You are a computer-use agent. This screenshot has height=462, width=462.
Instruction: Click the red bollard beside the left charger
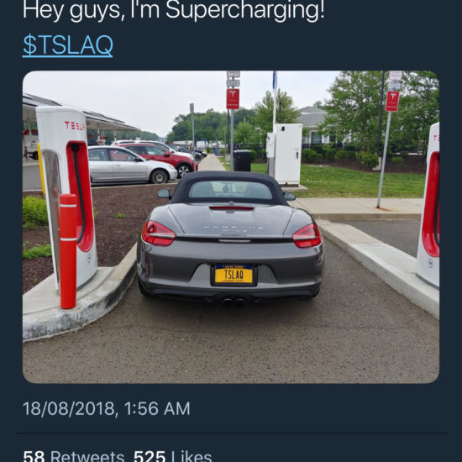click(68, 251)
